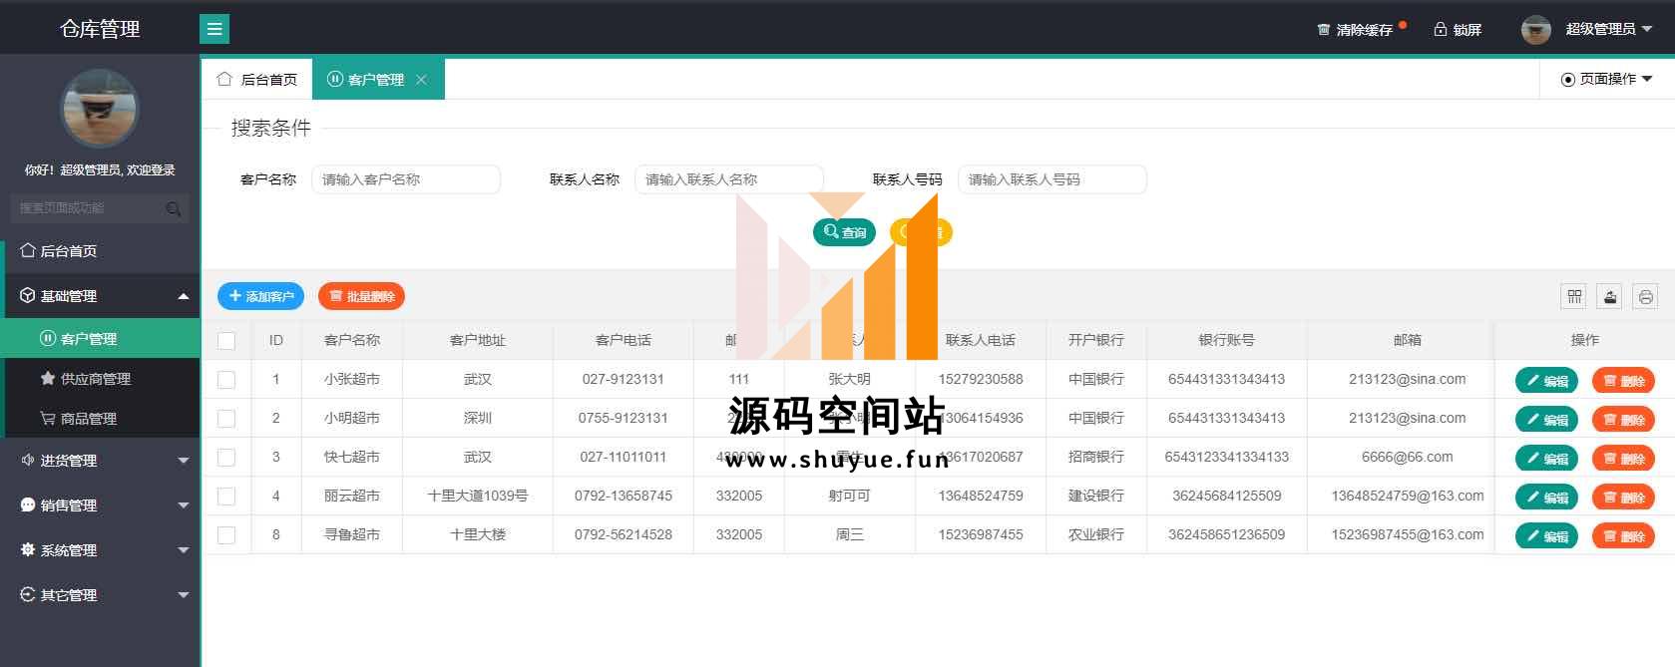Delete the 小明超市 customer
The height and width of the screenshot is (667, 1675).
click(1623, 419)
